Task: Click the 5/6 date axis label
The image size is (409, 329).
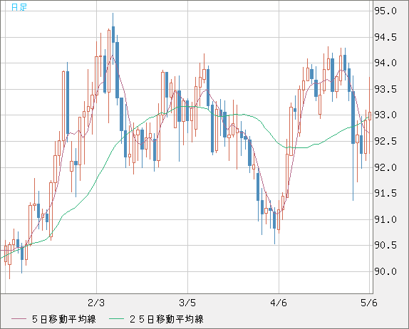Action: (369, 303)
